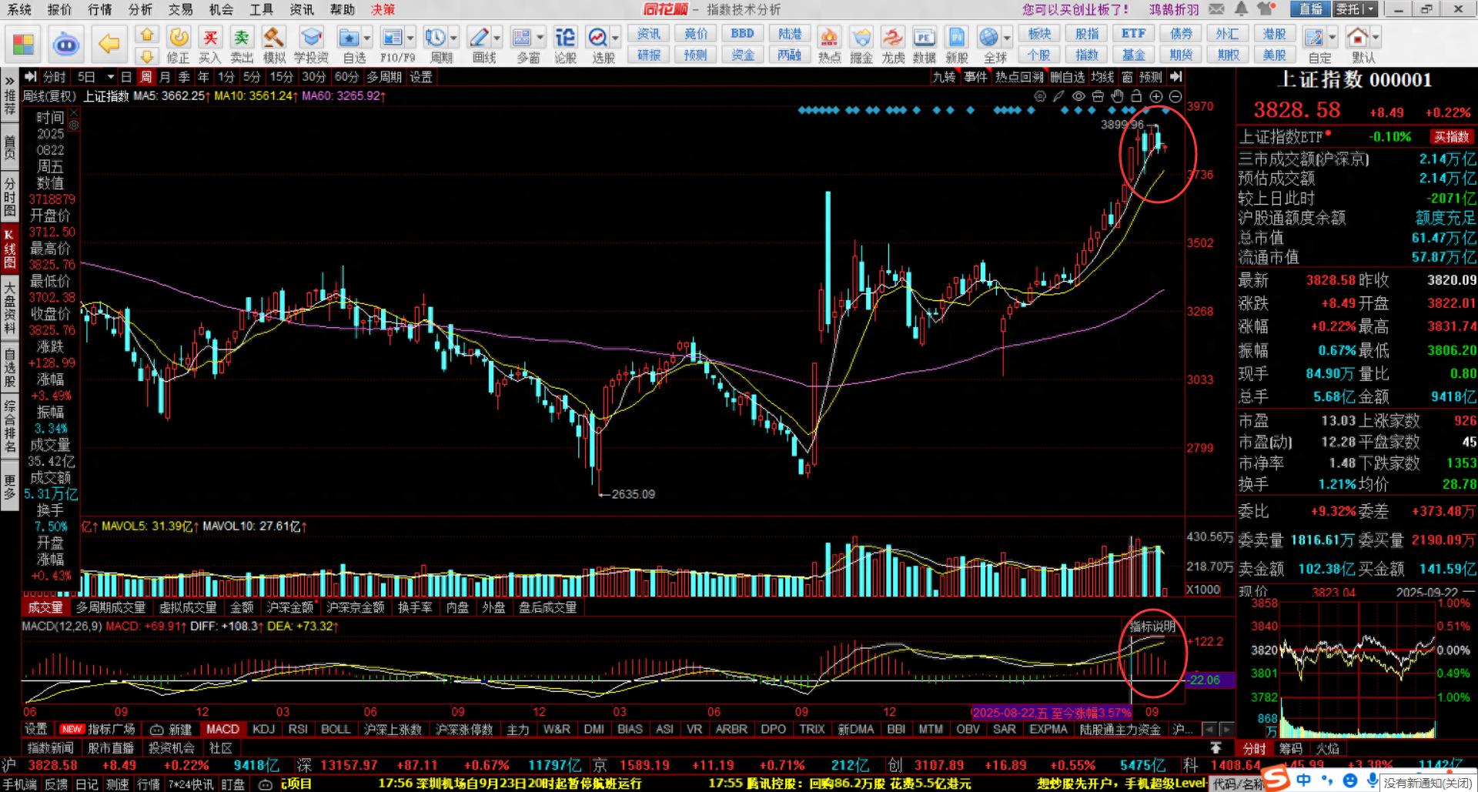Image resolution: width=1478 pixels, height=792 pixels.
Task: Click the zoom-in plus icon above chart
Action: pos(1155,96)
